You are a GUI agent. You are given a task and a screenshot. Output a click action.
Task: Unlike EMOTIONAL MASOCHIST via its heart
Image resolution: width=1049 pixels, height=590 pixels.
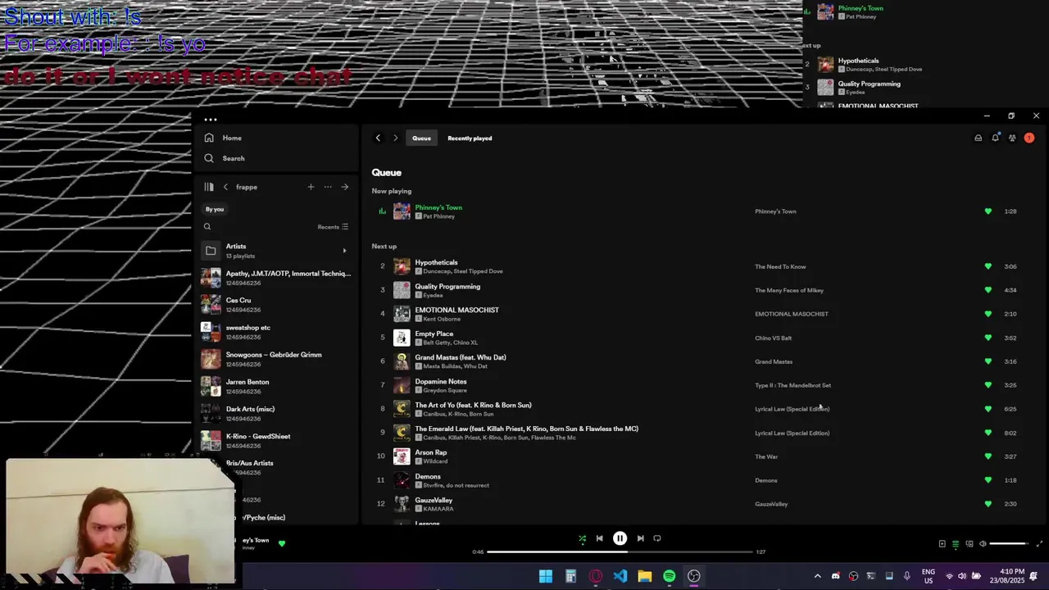988,314
